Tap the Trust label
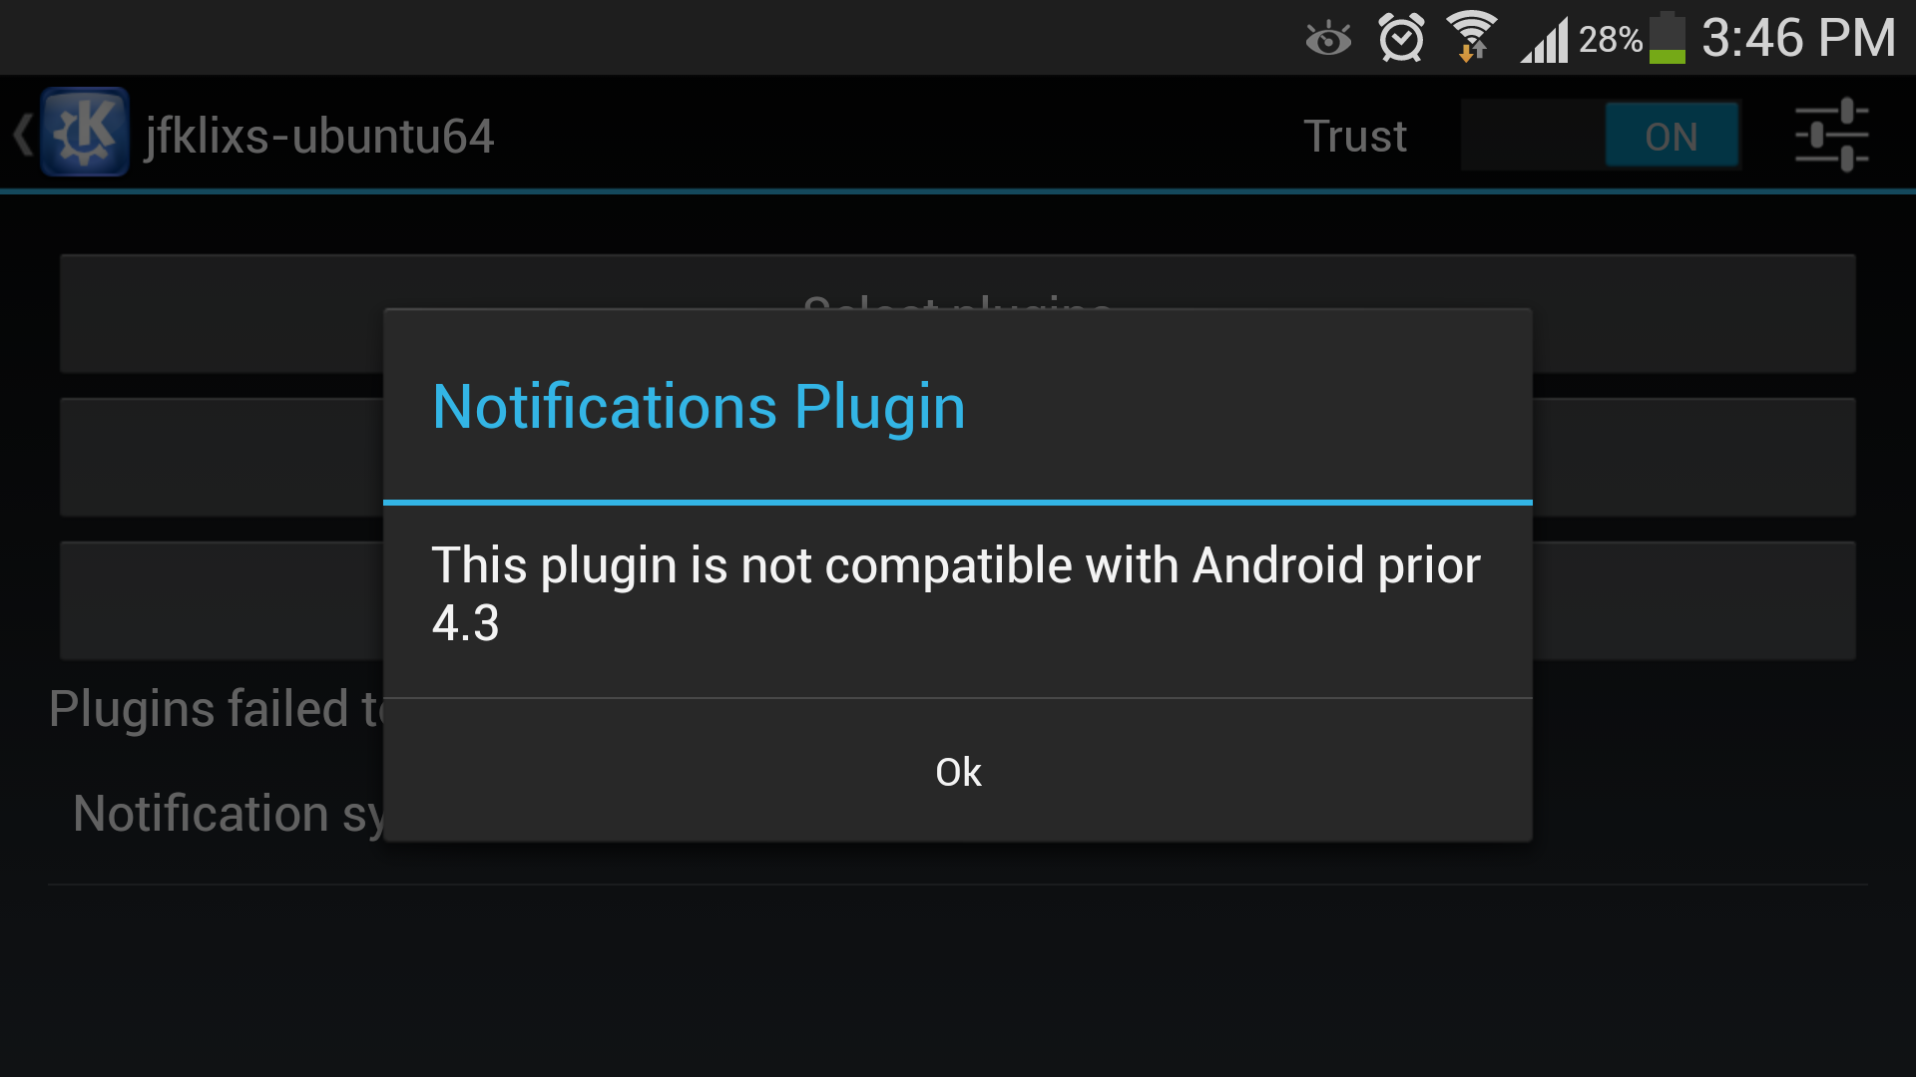 (1355, 136)
